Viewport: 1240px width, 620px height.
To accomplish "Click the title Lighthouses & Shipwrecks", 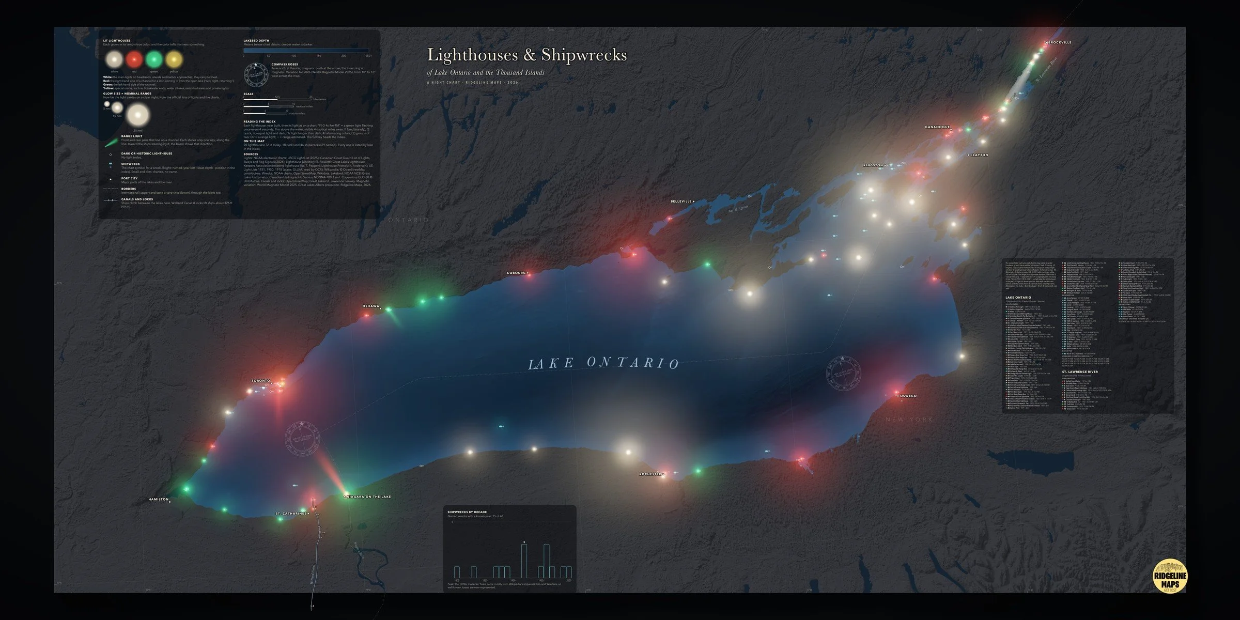I will click(527, 55).
